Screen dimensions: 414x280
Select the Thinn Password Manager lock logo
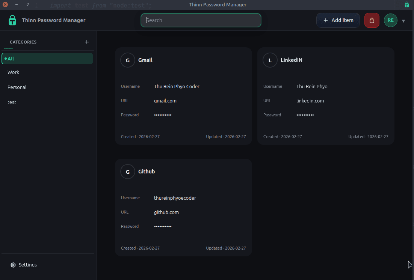pos(12,20)
